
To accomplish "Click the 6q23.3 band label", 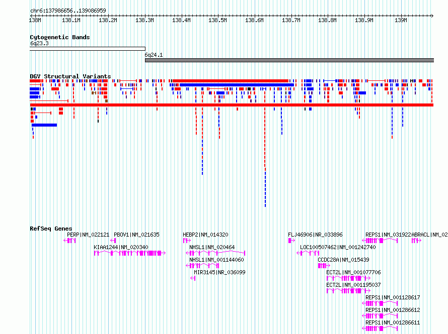I will 39,43.
